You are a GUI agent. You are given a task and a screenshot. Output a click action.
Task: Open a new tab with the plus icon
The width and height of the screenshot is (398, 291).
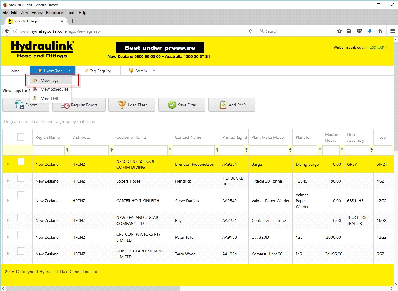coord(72,21)
